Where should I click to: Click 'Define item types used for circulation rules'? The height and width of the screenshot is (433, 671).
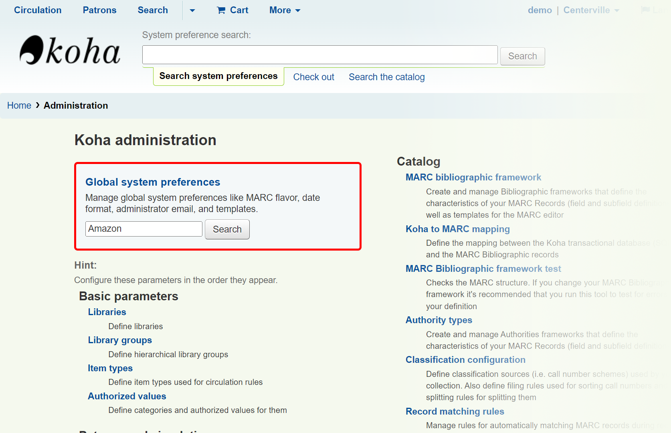[186, 382]
